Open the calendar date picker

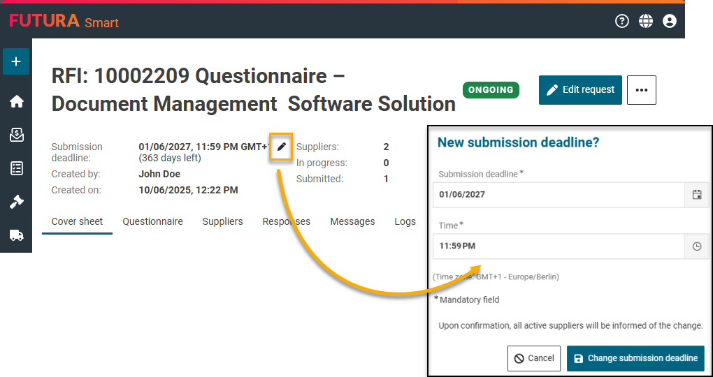[696, 195]
